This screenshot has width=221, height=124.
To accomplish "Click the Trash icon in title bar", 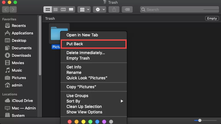I will tap(104, 2).
